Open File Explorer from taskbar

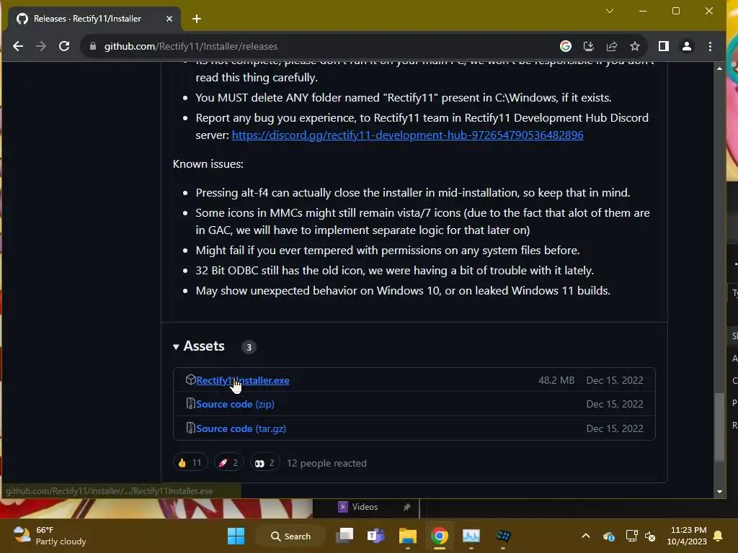pos(408,536)
